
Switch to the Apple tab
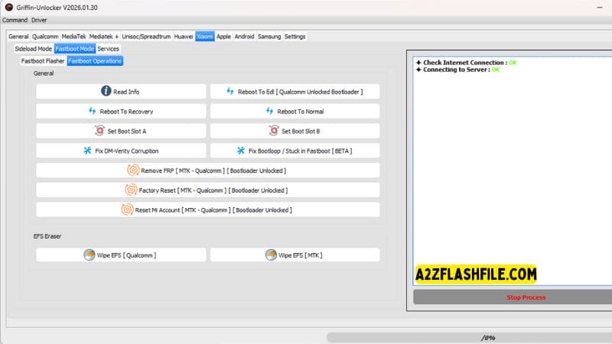223,36
